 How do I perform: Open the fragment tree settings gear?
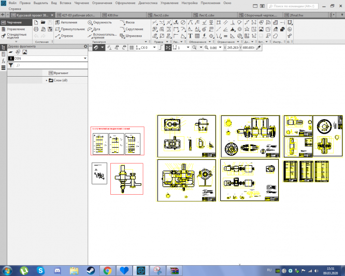pyautogui.click(x=86, y=47)
